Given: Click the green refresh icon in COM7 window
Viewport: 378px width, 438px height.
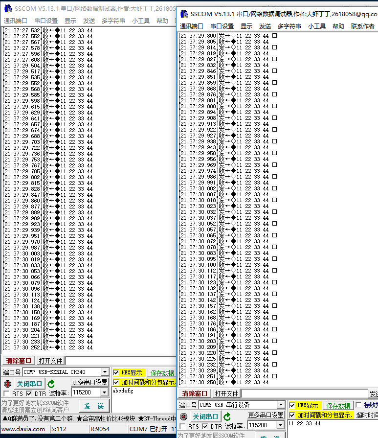Looking at the screenshot, I should [51, 384].
